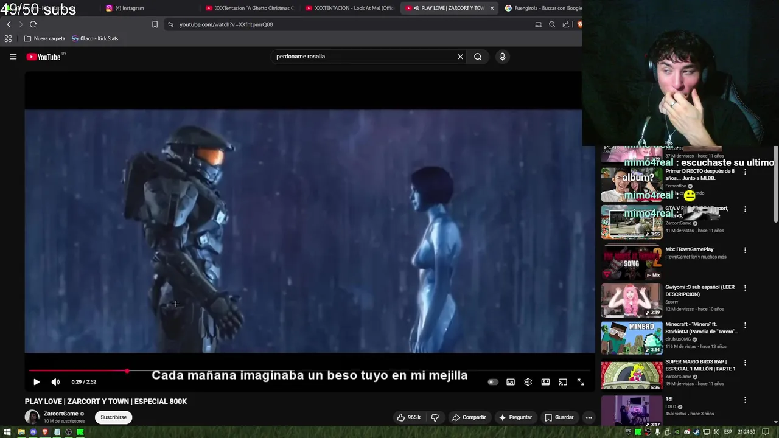779x438 pixels.
Task: Open Super Mario Bros Rap thumbnail
Action: [632, 375]
